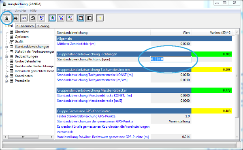243x150 pixels.
Task: Click Mittlerer Zentrierfehler [m] link
Action: click(x=76, y=44)
